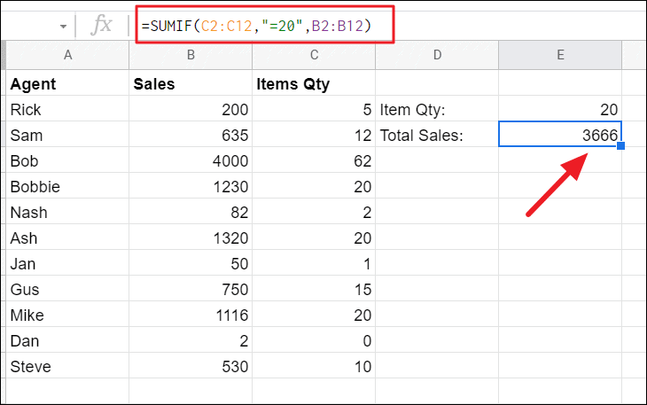Click the Total Sales: label cell
This screenshot has height=405, width=647.
[436, 136]
